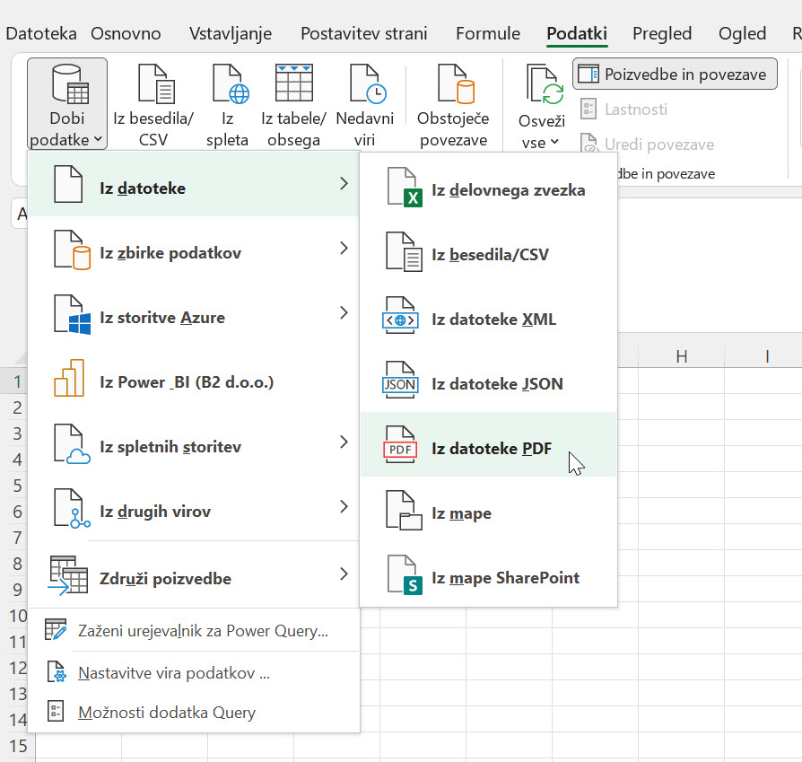Click the PDF file icon

pyautogui.click(x=400, y=445)
